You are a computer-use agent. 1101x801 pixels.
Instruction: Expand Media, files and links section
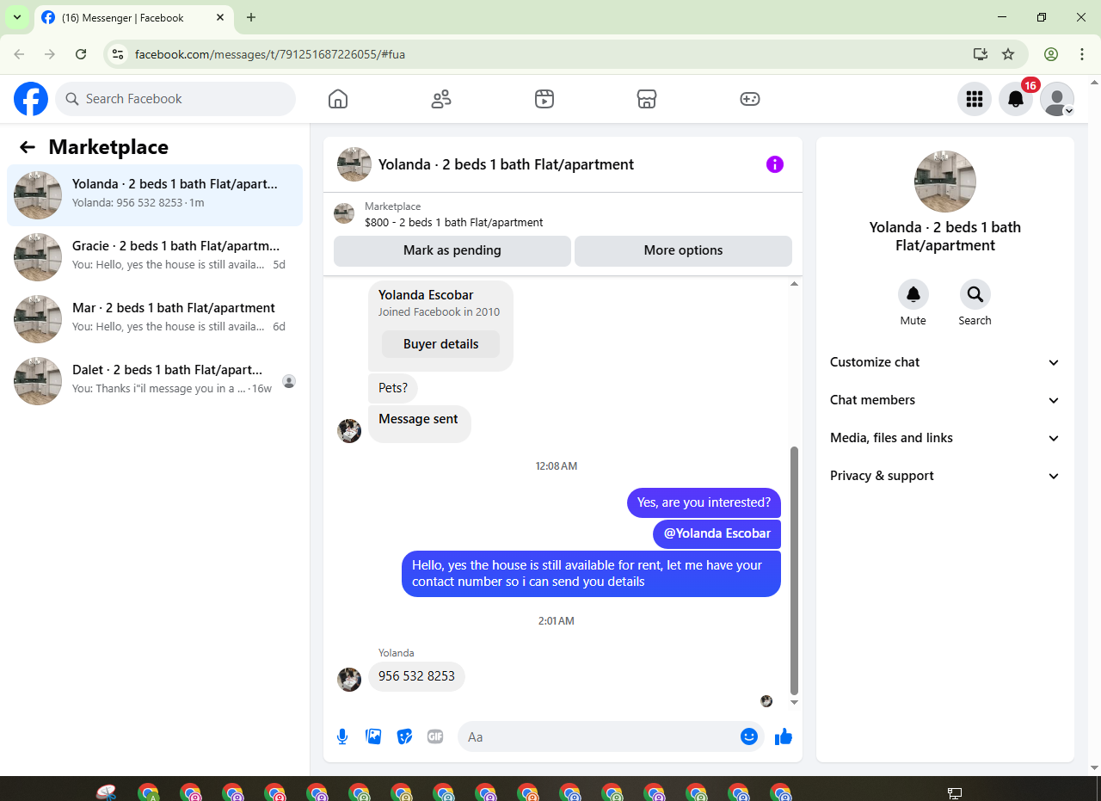[x=944, y=438]
